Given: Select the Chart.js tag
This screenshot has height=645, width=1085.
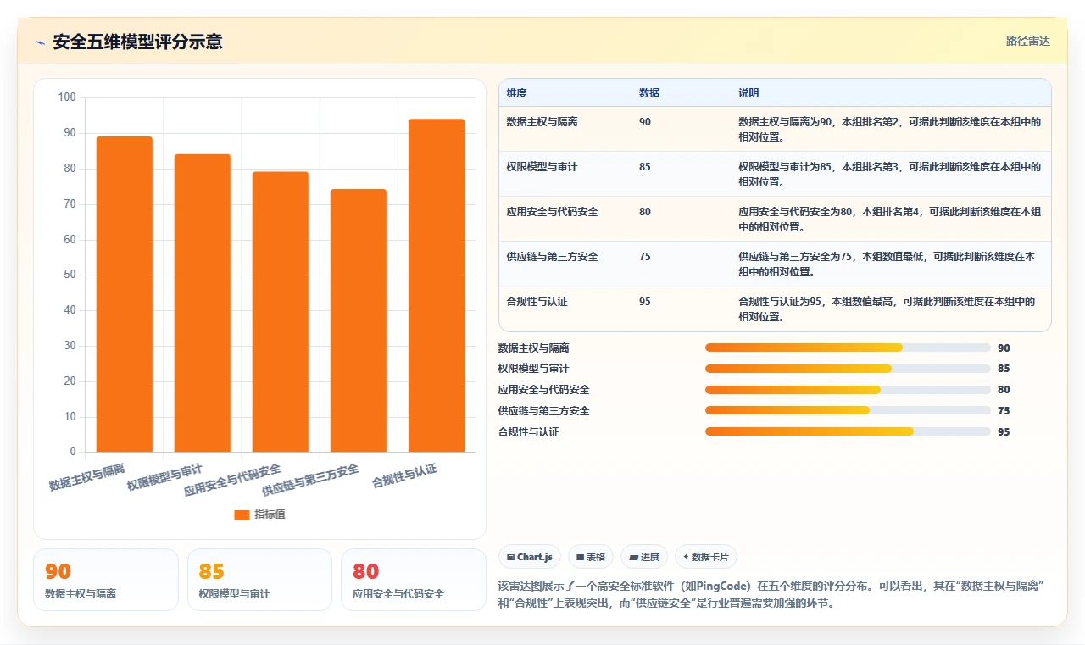Looking at the screenshot, I should tap(530, 557).
